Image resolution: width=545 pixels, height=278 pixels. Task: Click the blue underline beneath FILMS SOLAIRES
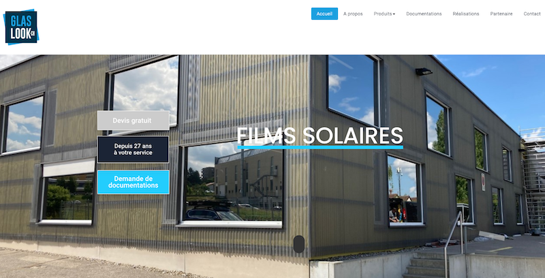click(320, 147)
